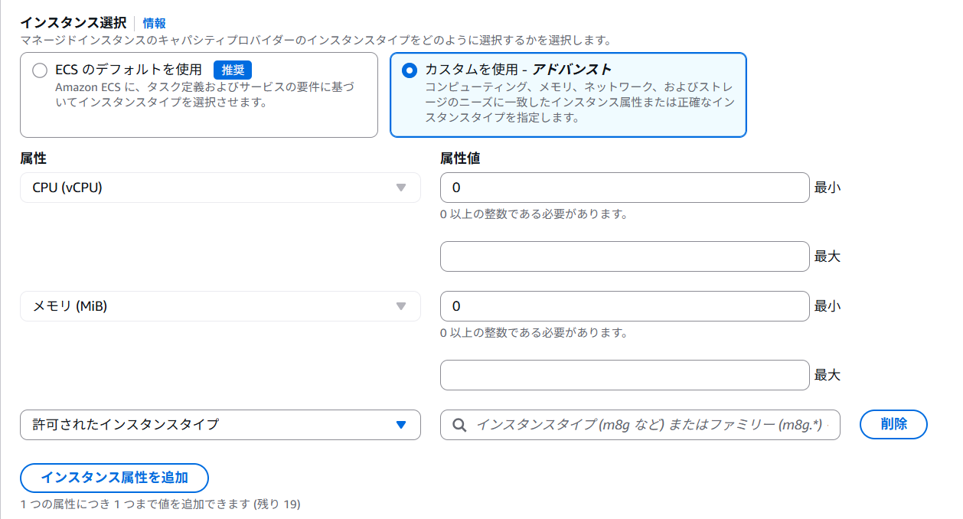Image resolution: width=963 pixels, height=519 pixels.
Task: Focus the memory minimum value field
Action: [624, 306]
